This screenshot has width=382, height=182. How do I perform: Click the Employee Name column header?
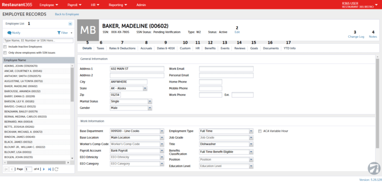coord(38,60)
